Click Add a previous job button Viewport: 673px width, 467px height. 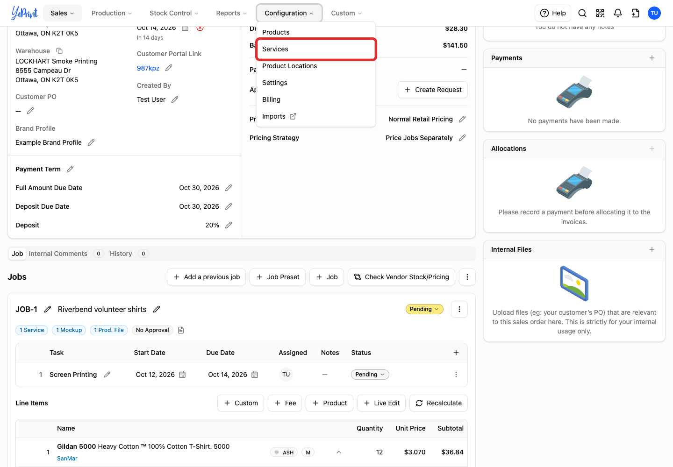(206, 277)
